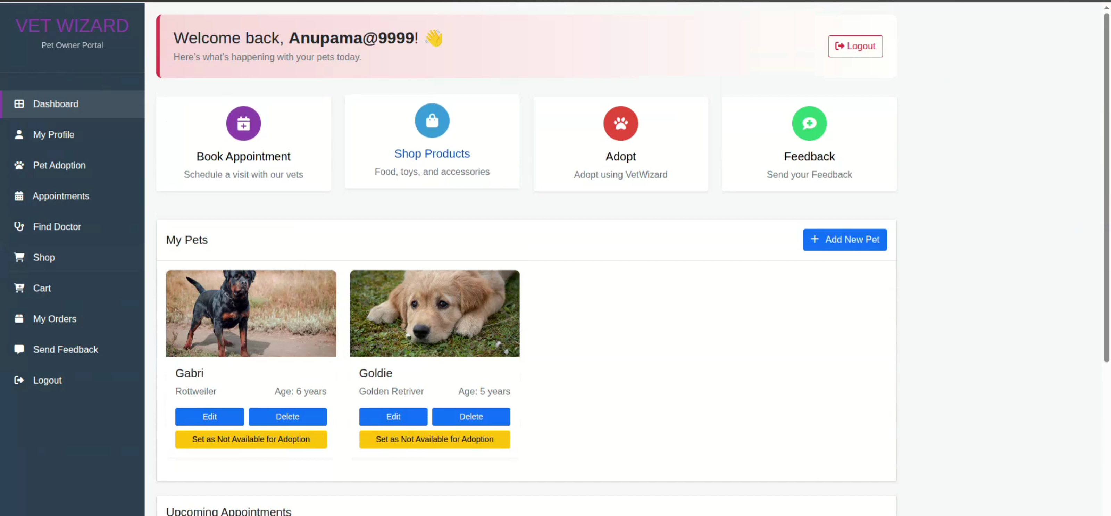Click the purple Book Appointment calendar circle icon
This screenshot has width=1111, height=516.
pyautogui.click(x=243, y=123)
